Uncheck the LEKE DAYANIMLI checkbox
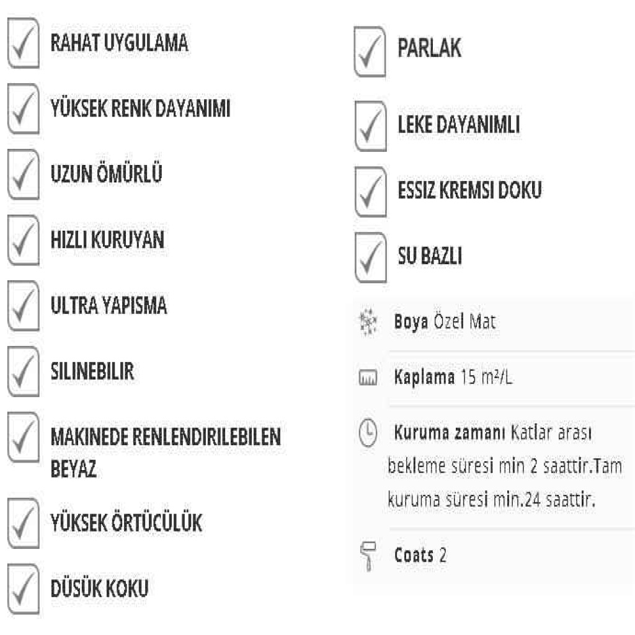This screenshot has width=635, height=635. [x=371, y=127]
